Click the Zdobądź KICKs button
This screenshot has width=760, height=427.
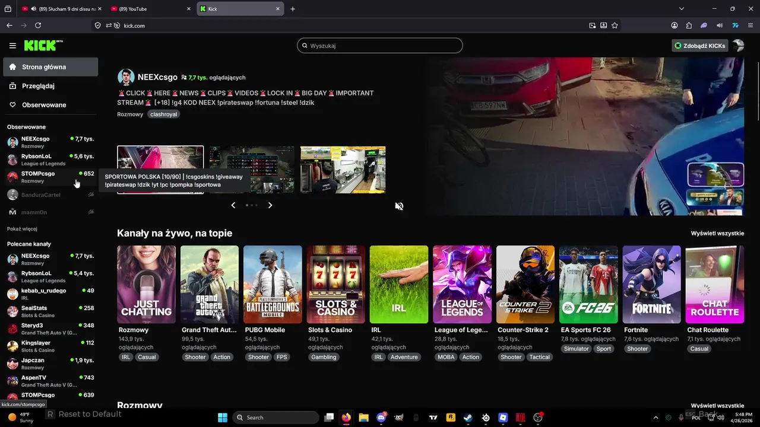pos(700,46)
